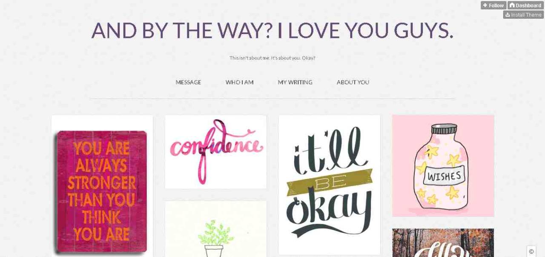Screen dimensions: 545x257
Task: Click the blog title heading link
Action: pos(272,30)
